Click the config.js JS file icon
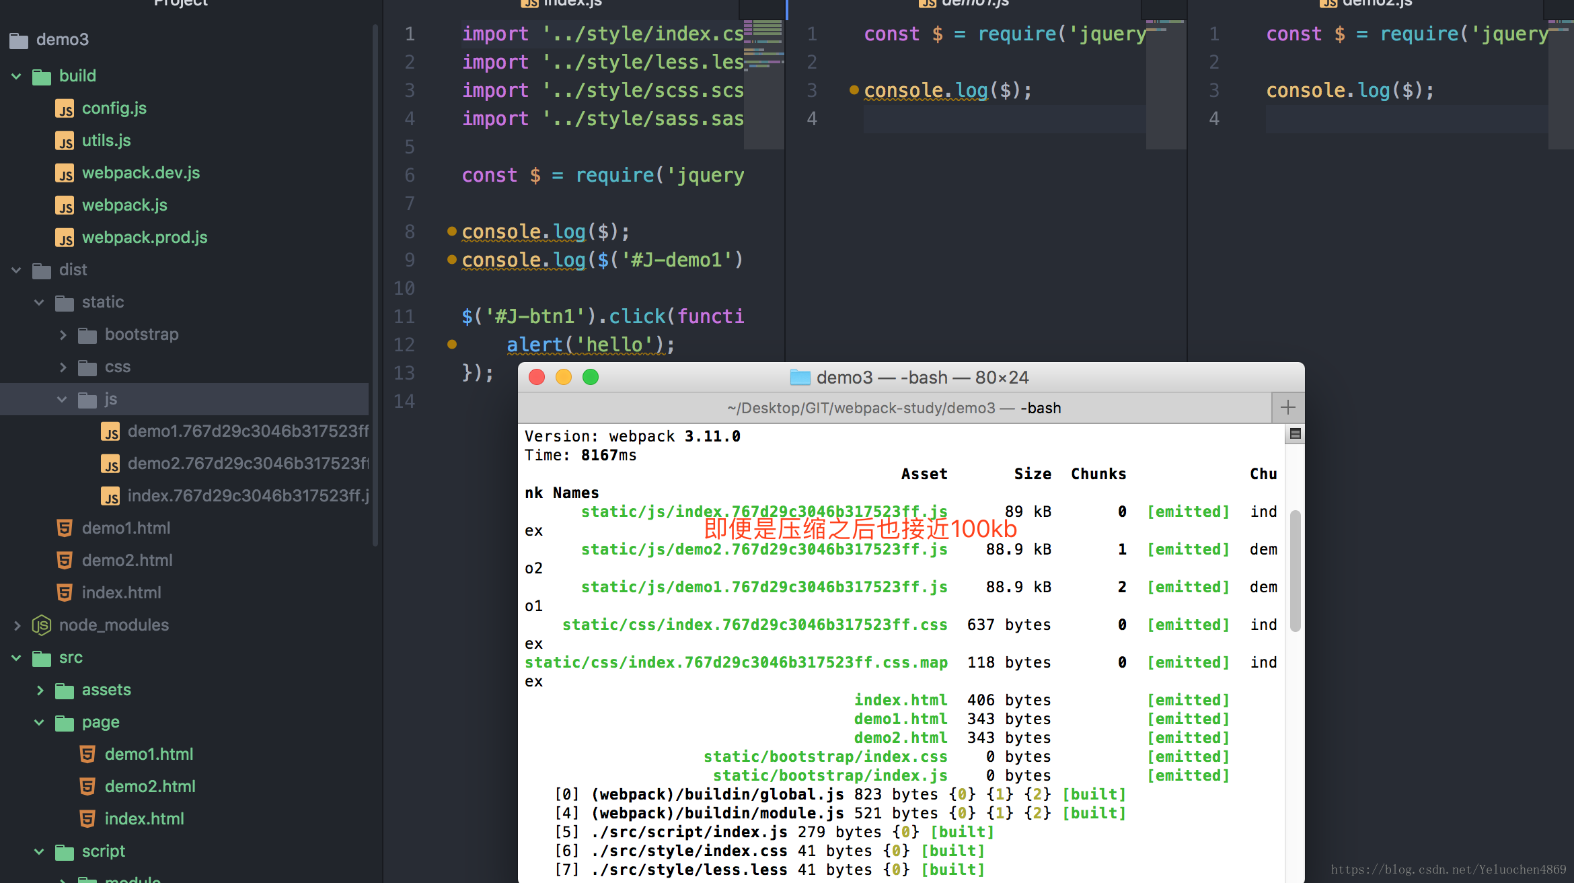Screen dimensions: 1574x883 [x=65, y=109]
